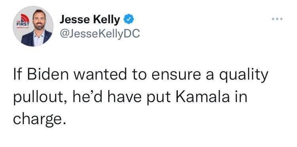Click the word "ensure" in the tweet
Viewport: 297px width, 147px height.
176,75
